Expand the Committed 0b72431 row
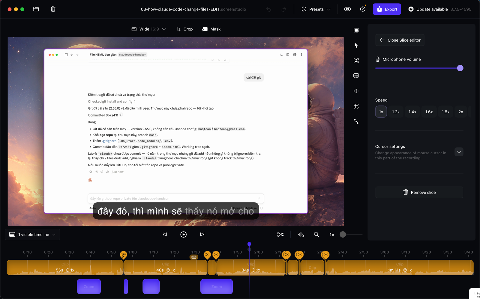The height and width of the screenshot is (299, 480). (x=105, y=115)
